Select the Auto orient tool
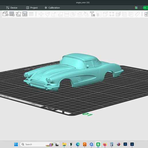148x148 pixels. pyautogui.click(x=18, y=14)
